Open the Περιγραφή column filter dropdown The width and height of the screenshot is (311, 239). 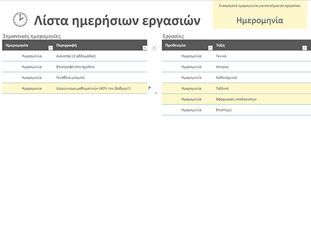(x=145, y=48)
